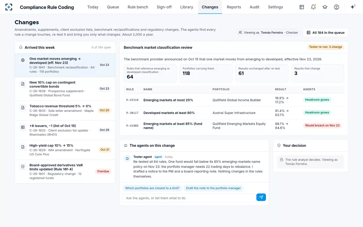Click the send message paper-plane button
The image size is (363, 227).
(261, 197)
